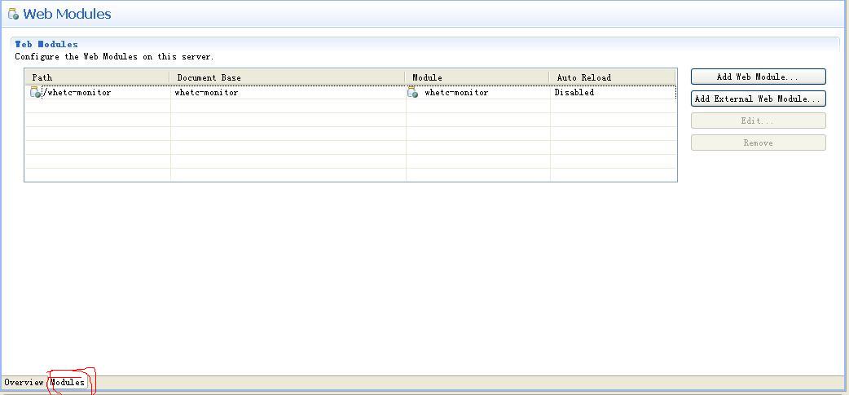Click the 'Configure the Web Modules' description
Screen dimensions: 849x395
coord(114,56)
